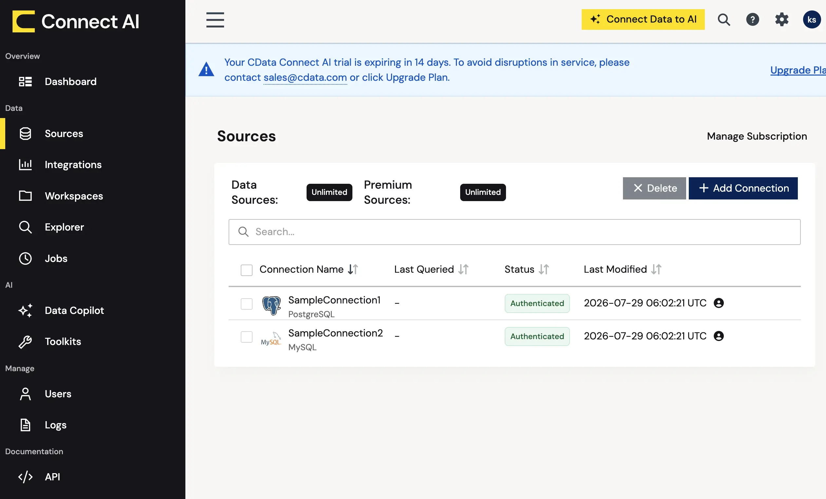Sort by Status arrows
This screenshot has height=499, width=826.
[x=544, y=269]
